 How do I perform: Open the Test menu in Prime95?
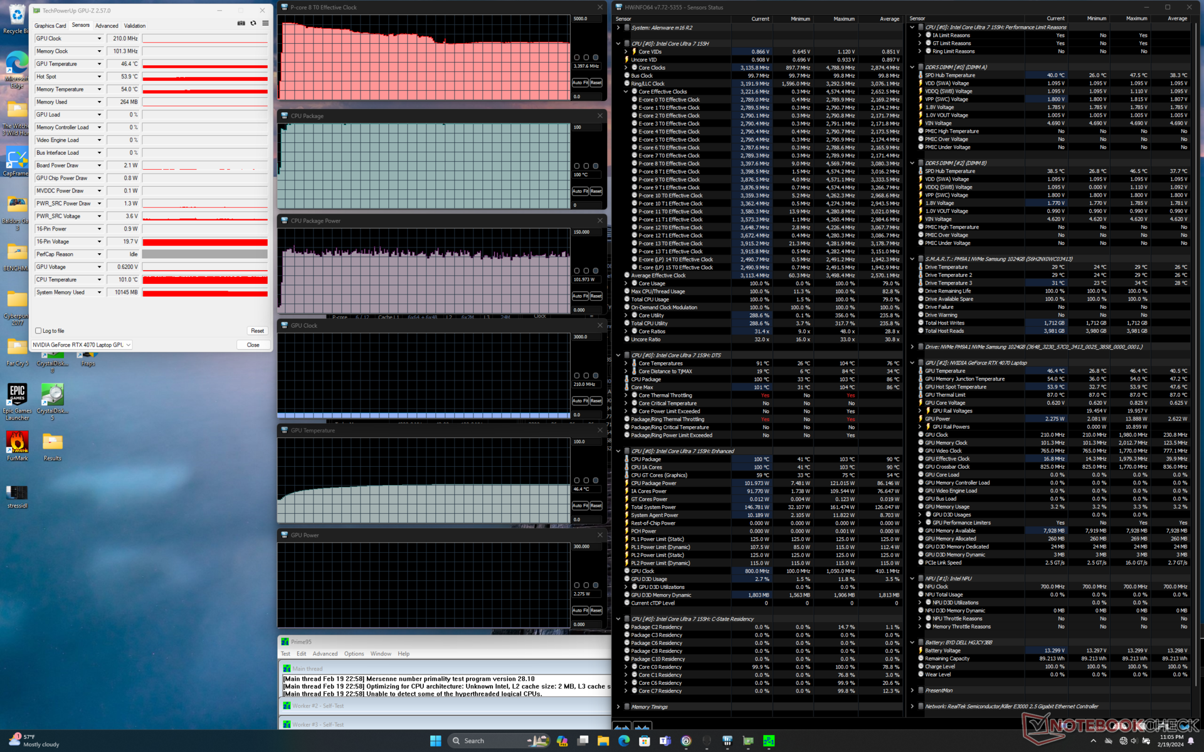tap(285, 654)
